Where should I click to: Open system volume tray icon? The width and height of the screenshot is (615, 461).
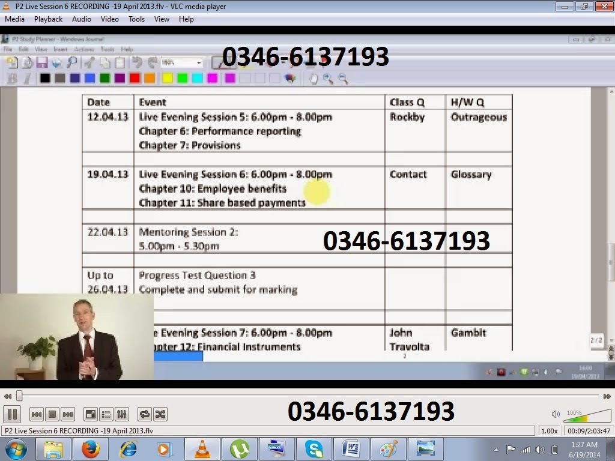[x=540, y=450]
